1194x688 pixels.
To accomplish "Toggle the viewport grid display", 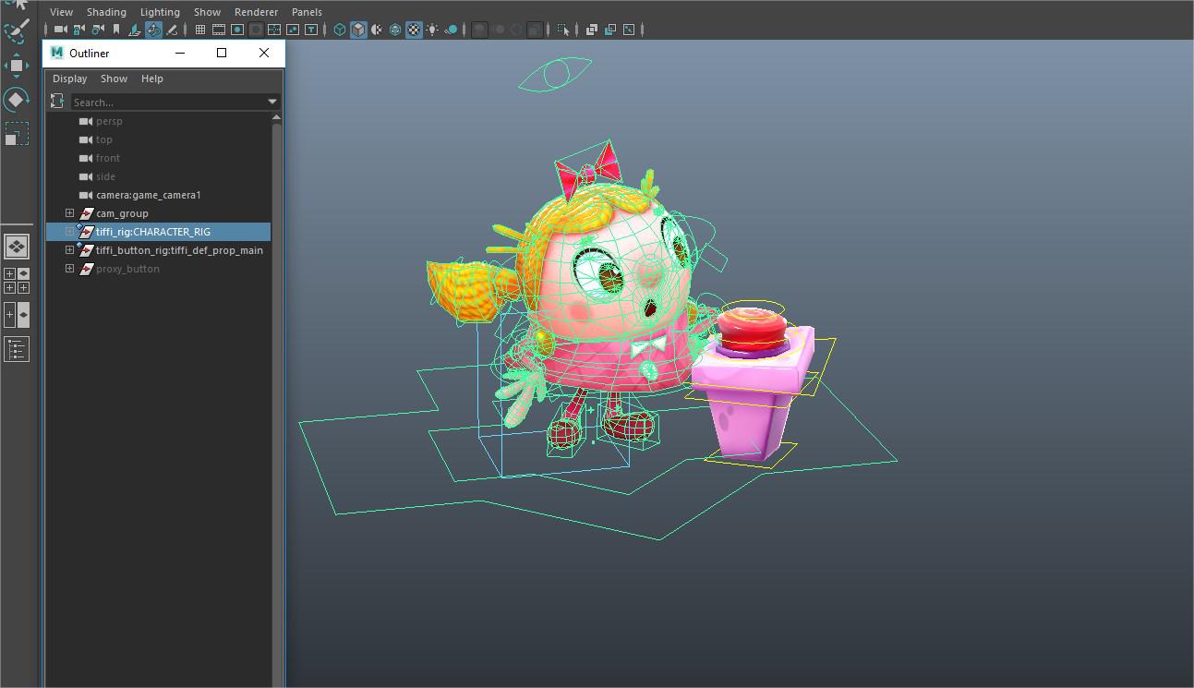I will [x=200, y=30].
